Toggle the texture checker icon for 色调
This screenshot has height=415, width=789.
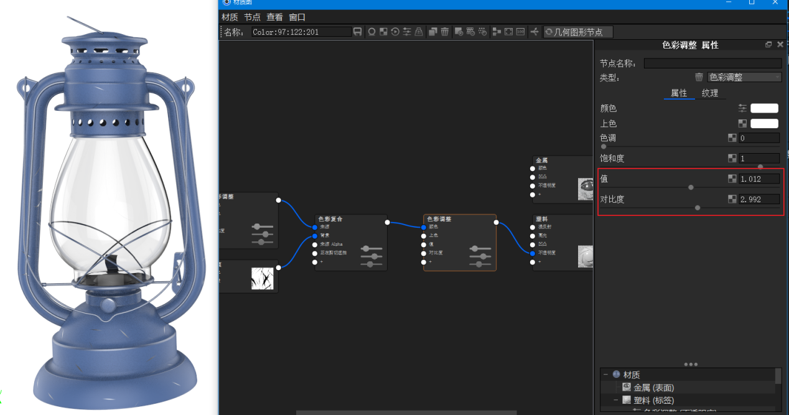coord(732,138)
